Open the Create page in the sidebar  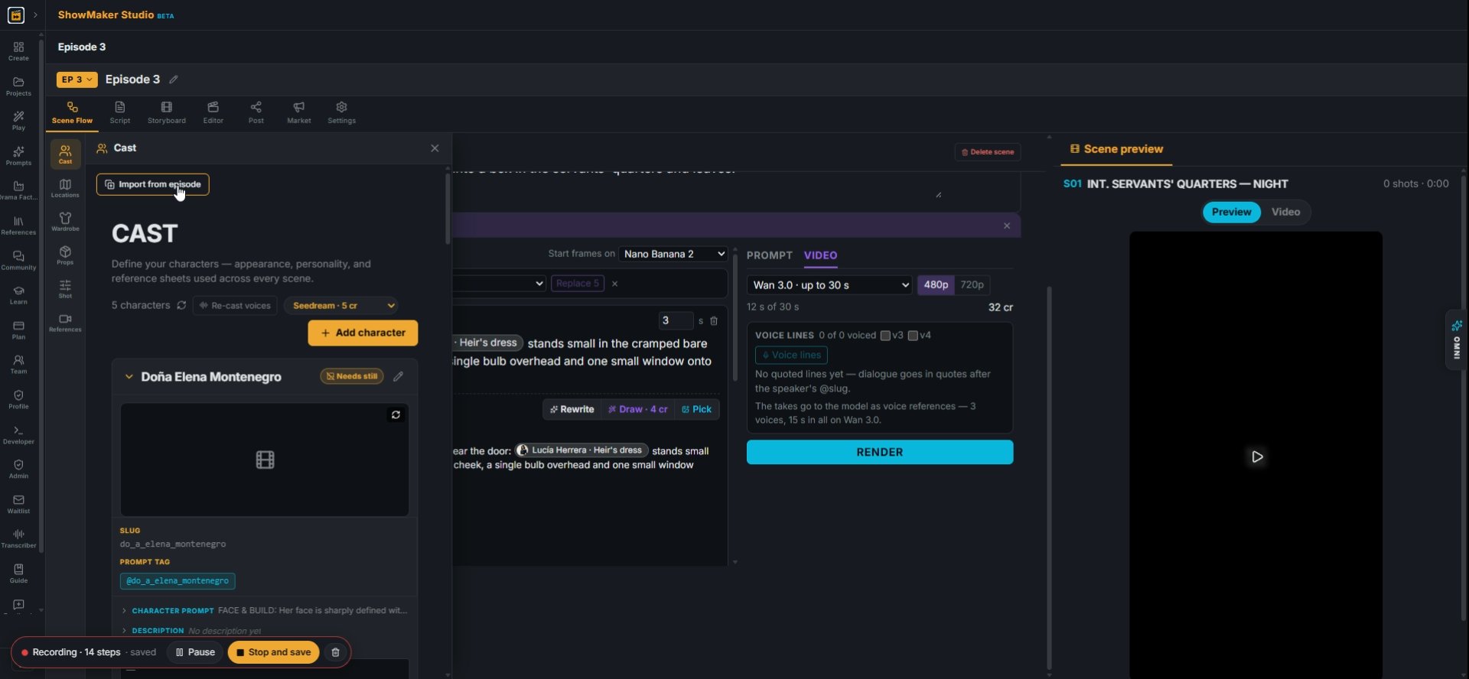pyautogui.click(x=18, y=51)
